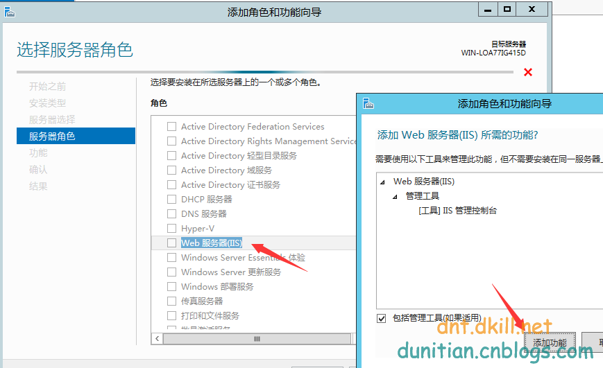The width and height of the screenshot is (603, 368).
Task: Check Active Directory Rights Management Services
Action: 172,141
